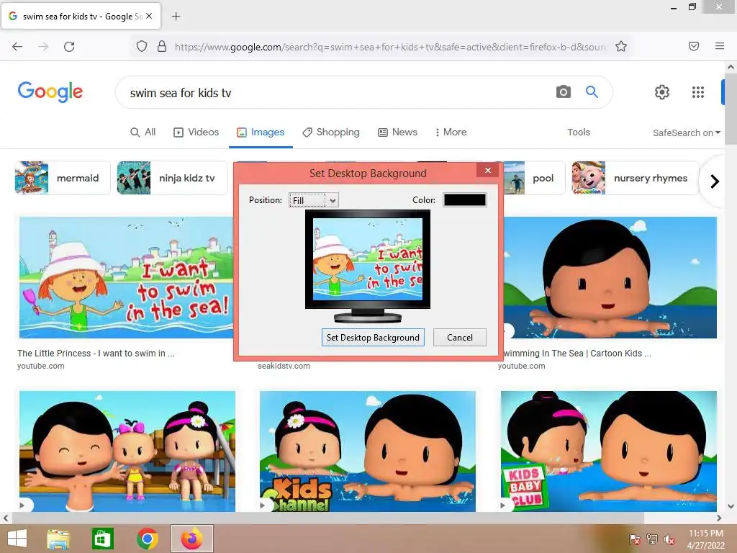Open the Swimming In The Sea thumbnail
The height and width of the screenshot is (553, 737).
[610, 277]
